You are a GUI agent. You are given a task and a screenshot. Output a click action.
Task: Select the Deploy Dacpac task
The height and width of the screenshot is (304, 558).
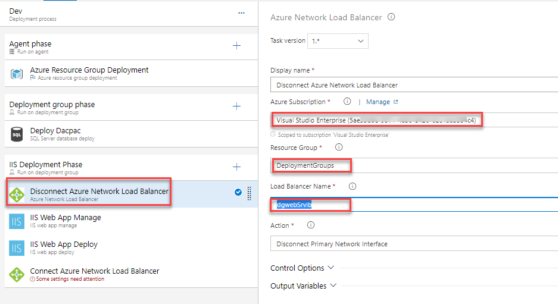132,134
